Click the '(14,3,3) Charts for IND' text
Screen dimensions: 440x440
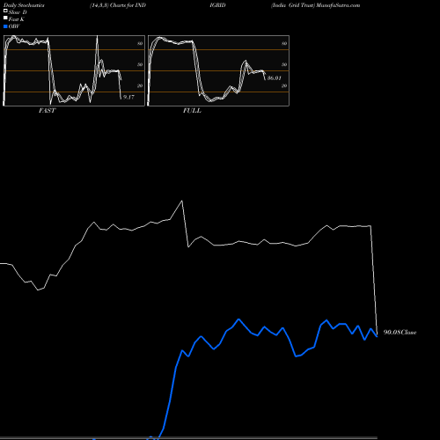(x=118, y=5)
